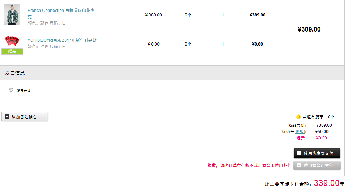This screenshot has width=345, height=188.
Task: Click the 339.00 actual payment amount
Action: coord(326,183)
